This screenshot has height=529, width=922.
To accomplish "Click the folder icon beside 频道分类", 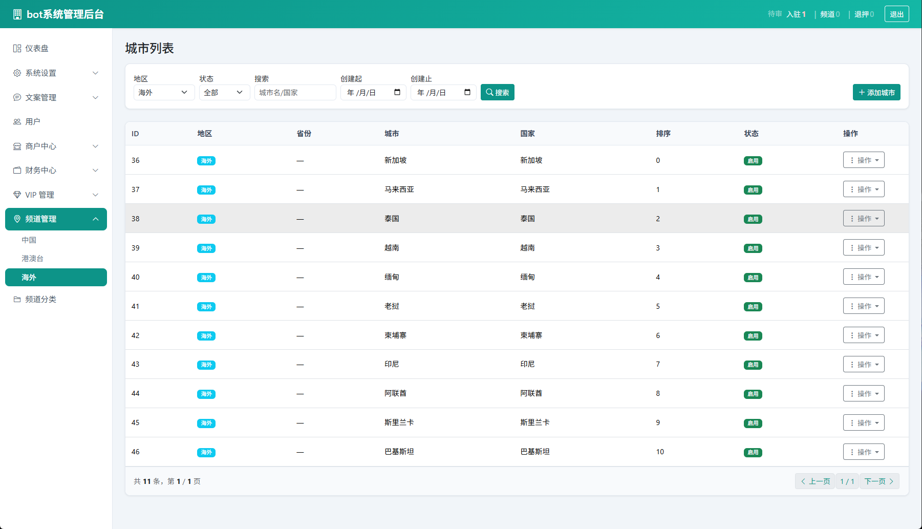I will 17,300.
